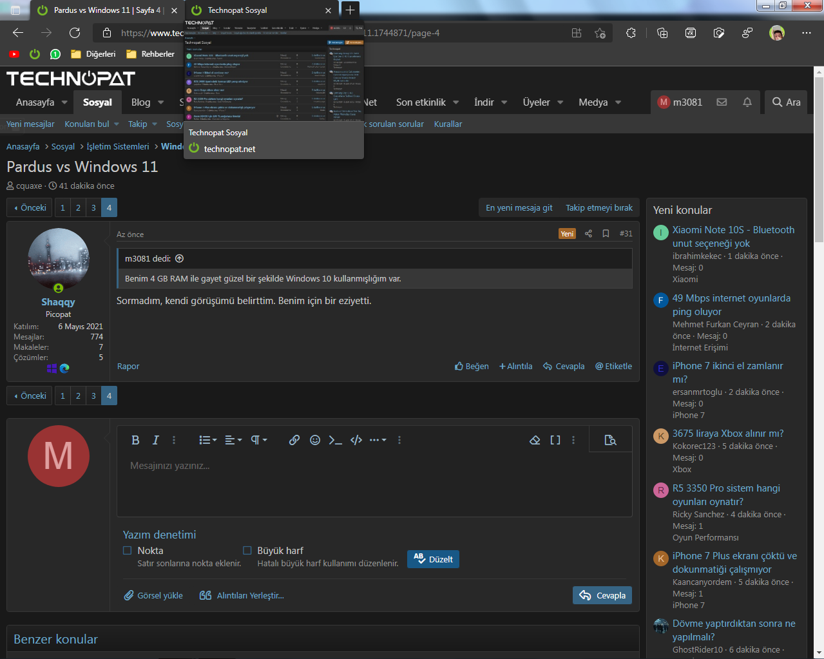The image size is (824, 659).
Task: Toggle BB code mode with the brackets icon
Action: (x=555, y=440)
